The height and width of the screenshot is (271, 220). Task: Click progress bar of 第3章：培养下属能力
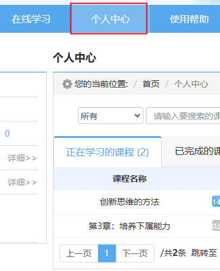pyautogui.click(x=216, y=225)
